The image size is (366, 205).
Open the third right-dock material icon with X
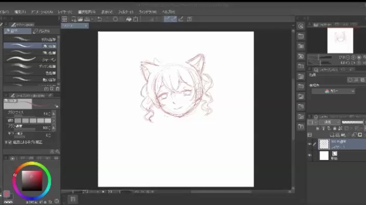(x=301, y=56)
